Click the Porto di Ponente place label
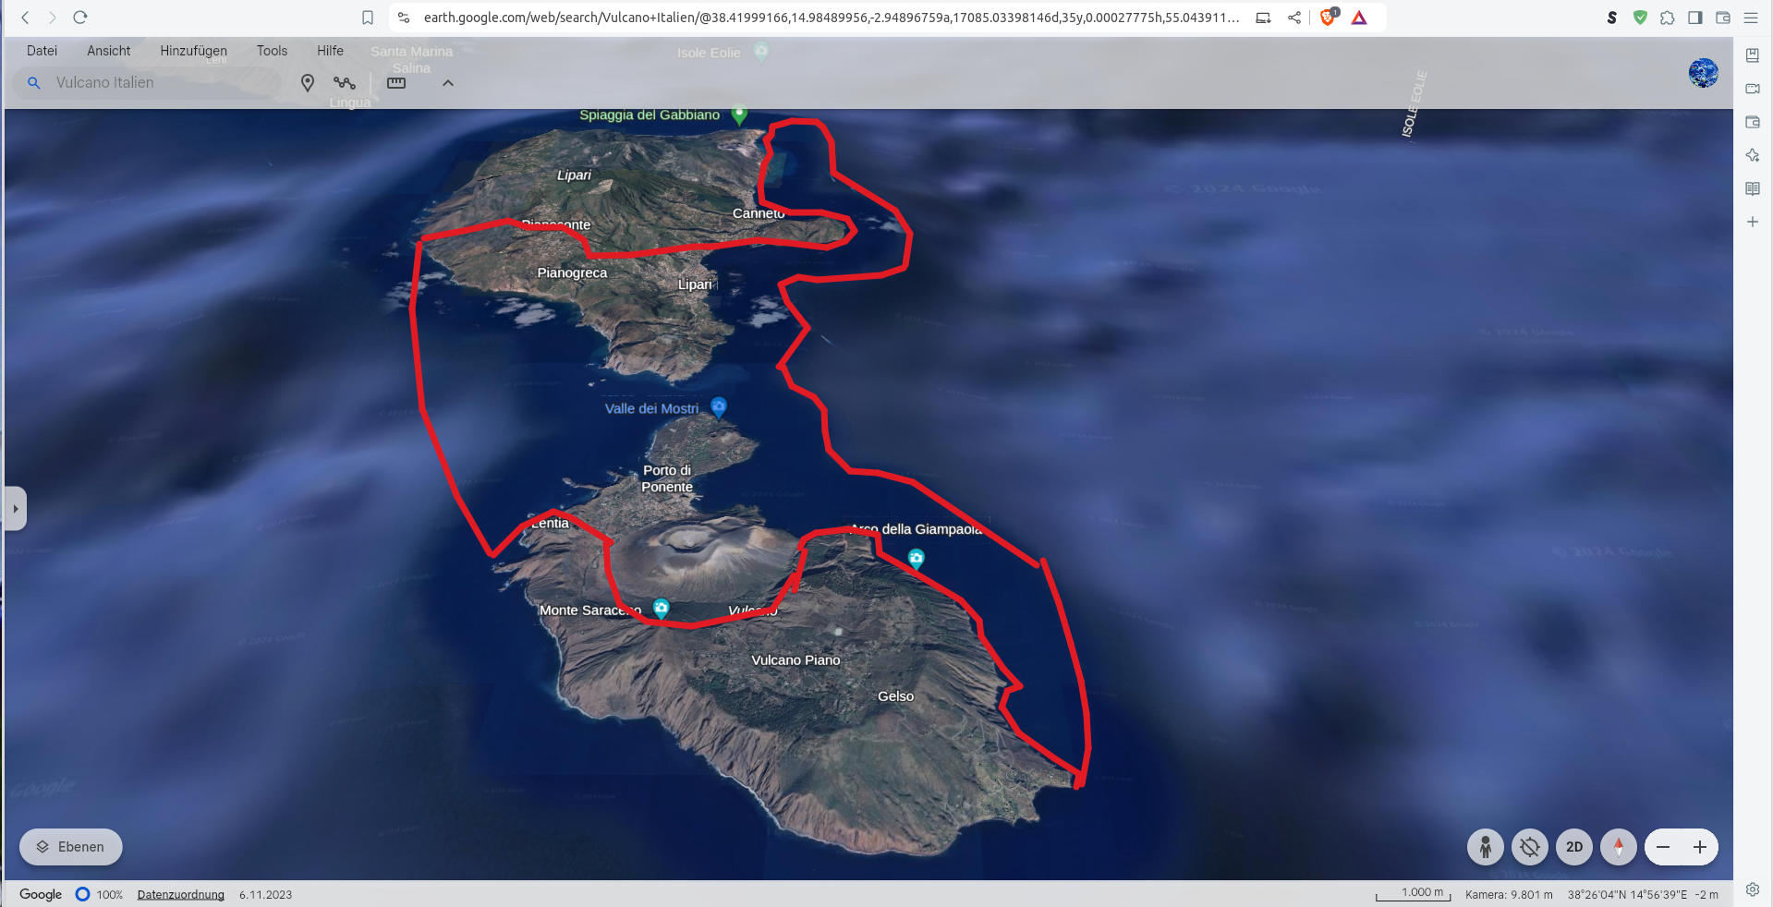Image resolution: width=1773 pixels, height=907 pixels. pos(667,478)
